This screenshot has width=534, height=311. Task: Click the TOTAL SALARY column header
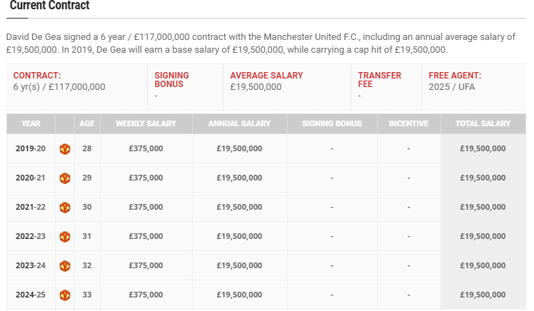pos(483,123)
